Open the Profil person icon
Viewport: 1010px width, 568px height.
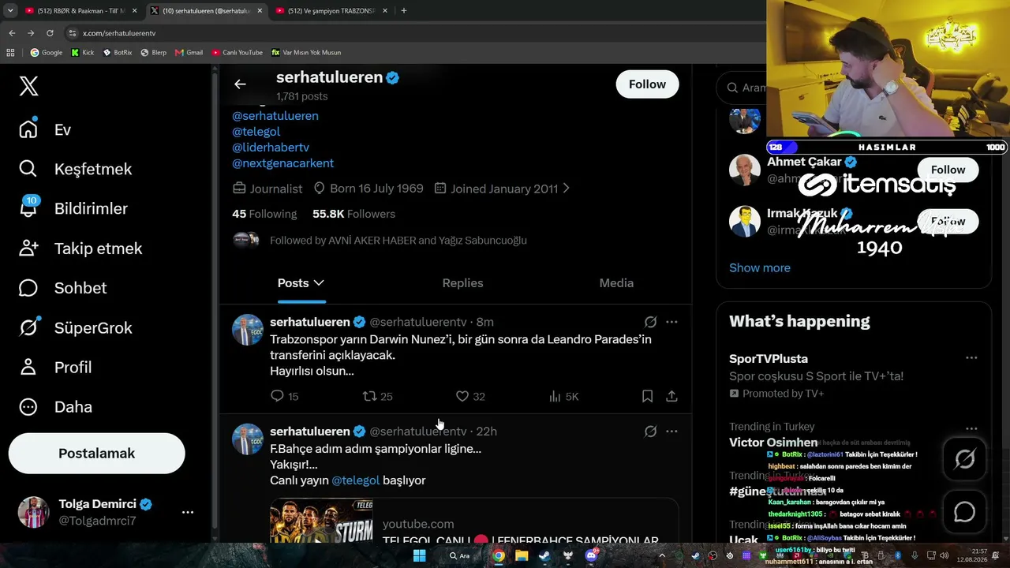coord(28,367)
